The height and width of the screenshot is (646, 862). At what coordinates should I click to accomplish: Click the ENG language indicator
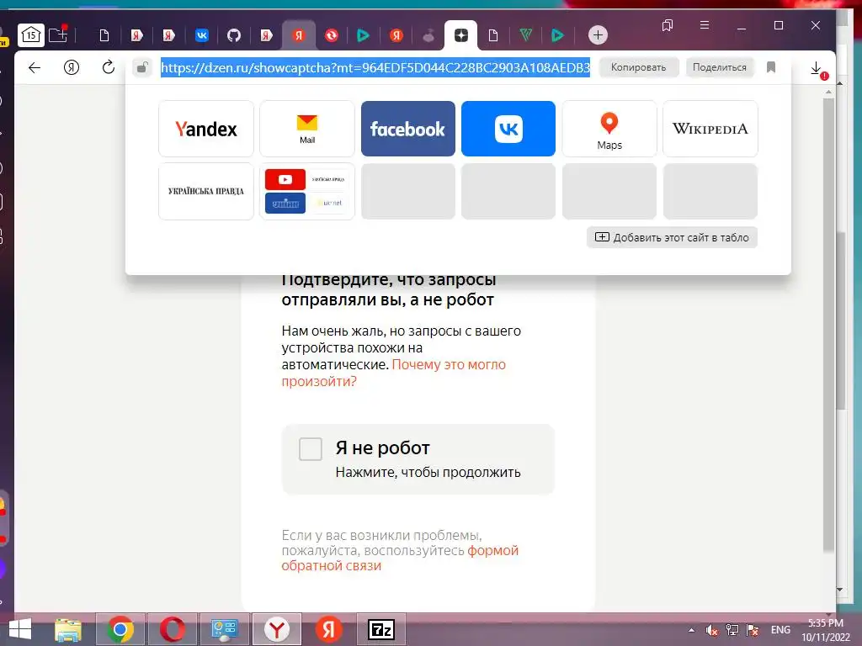780,630
